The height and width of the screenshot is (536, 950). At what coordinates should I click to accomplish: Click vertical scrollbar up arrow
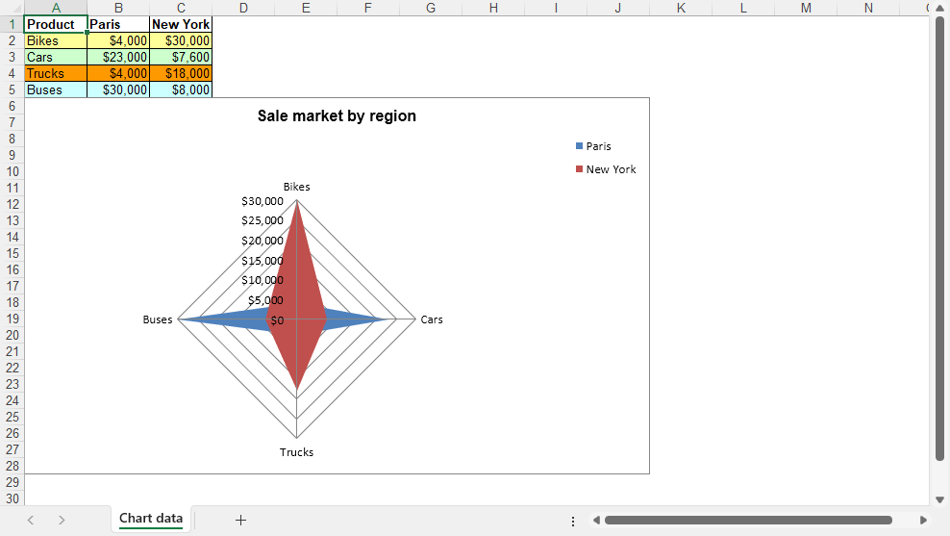coord(939,9)
